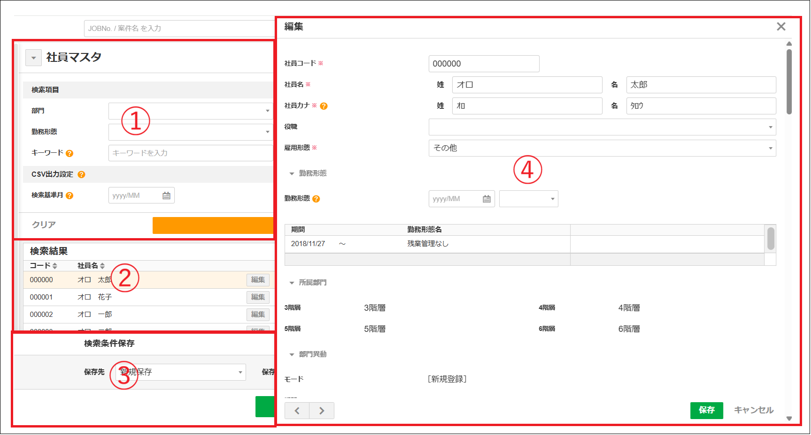Go to next record with right arrow
This screenshot has height=435, width=811.
(322, 411)
